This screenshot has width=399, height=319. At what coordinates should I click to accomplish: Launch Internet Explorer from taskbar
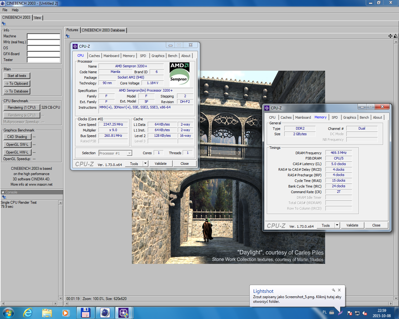click(x=28, y=313)
